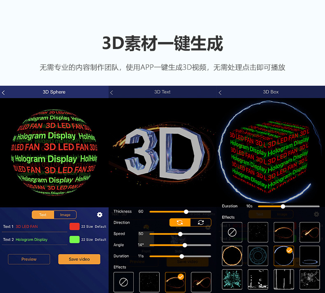Select the Text tab in 3D Sphere
The height and width of the screenshot is (293, 325).
[x=43, y=215]
